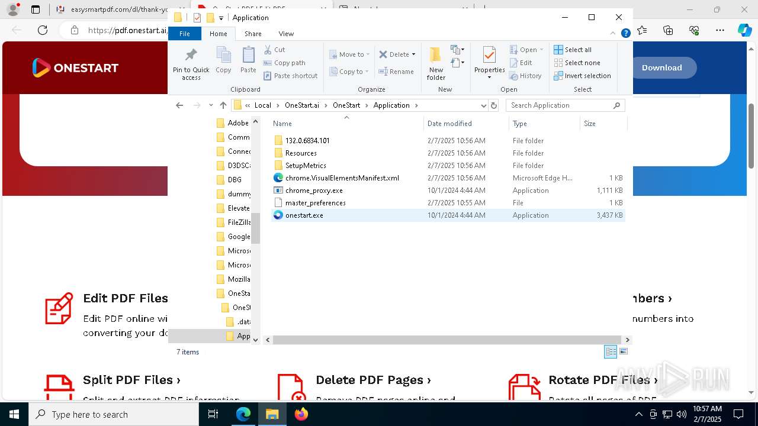Click the Edit command in ribbon
Image resolution: width=758 pixels, height=426 pixels.
(x=521, y=63)
